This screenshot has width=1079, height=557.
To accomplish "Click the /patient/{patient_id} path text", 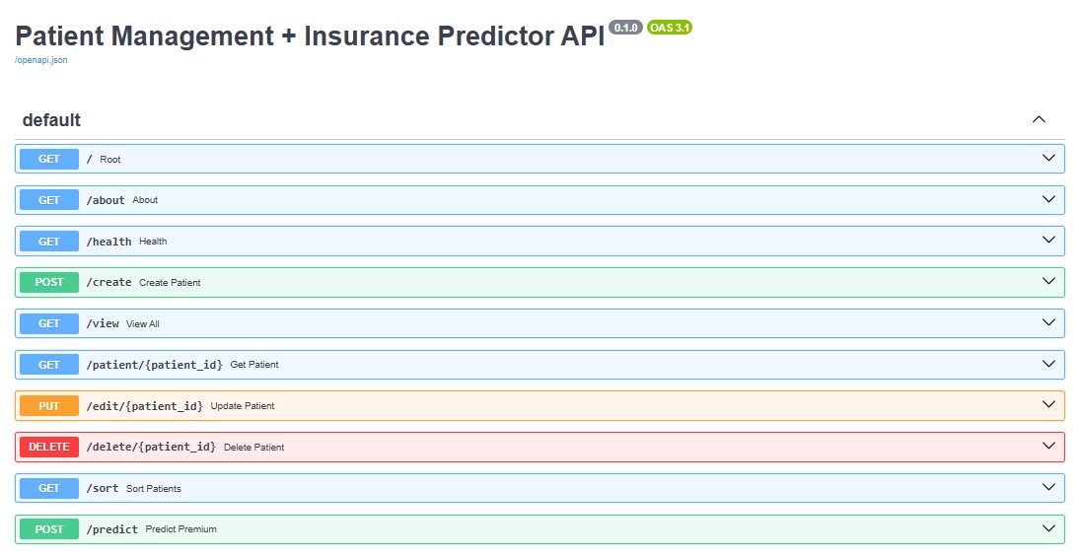I will 154,365.
